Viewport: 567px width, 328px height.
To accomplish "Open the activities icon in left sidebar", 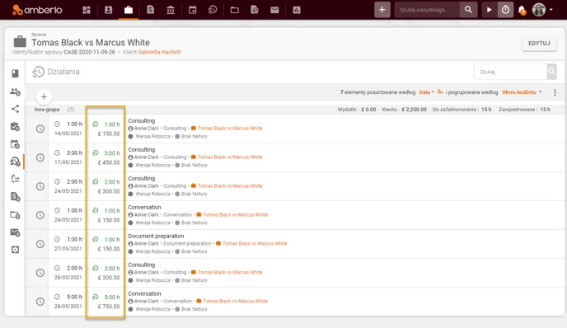I will (15, 162).
